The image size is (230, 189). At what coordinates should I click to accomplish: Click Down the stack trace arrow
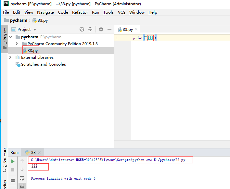22,170
